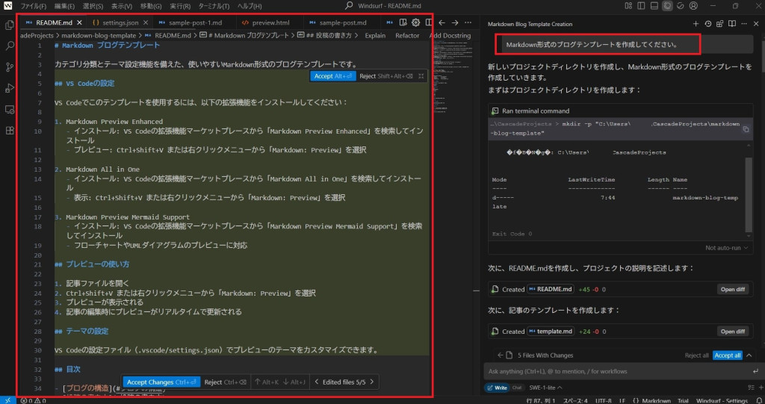765x404 pixels.
Task: Open the 編集(E) menu
Action: tap(64, 6)
